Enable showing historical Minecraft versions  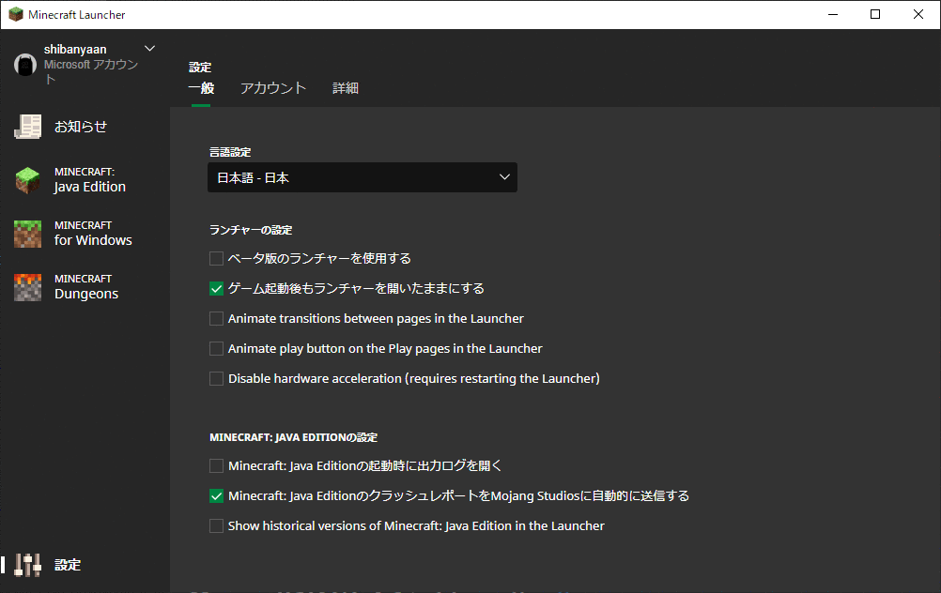[216, 525]
